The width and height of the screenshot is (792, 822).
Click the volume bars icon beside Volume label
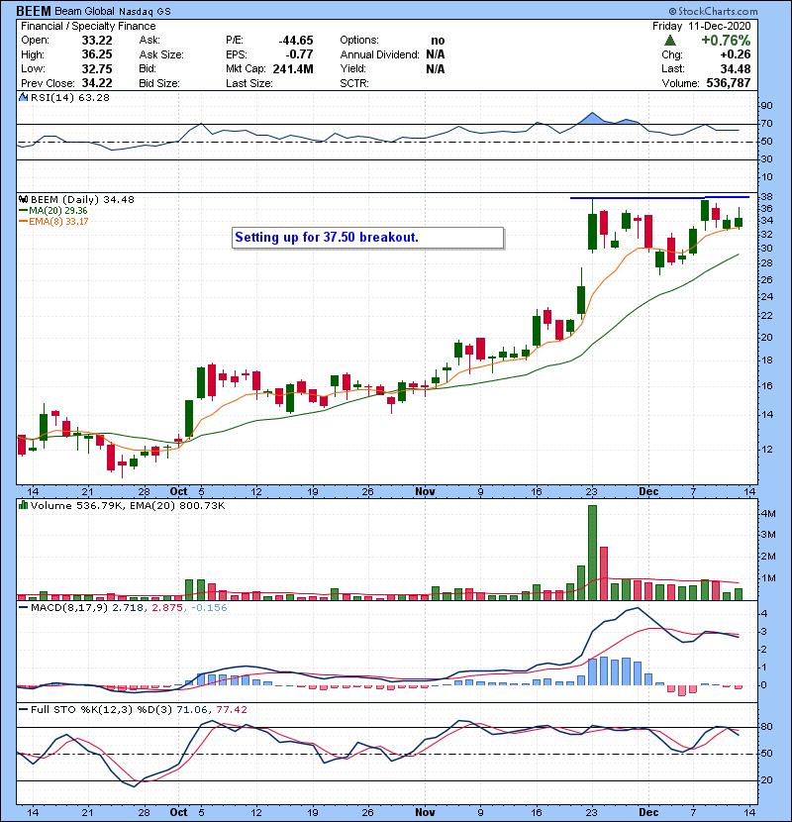(x=23, y=505)
